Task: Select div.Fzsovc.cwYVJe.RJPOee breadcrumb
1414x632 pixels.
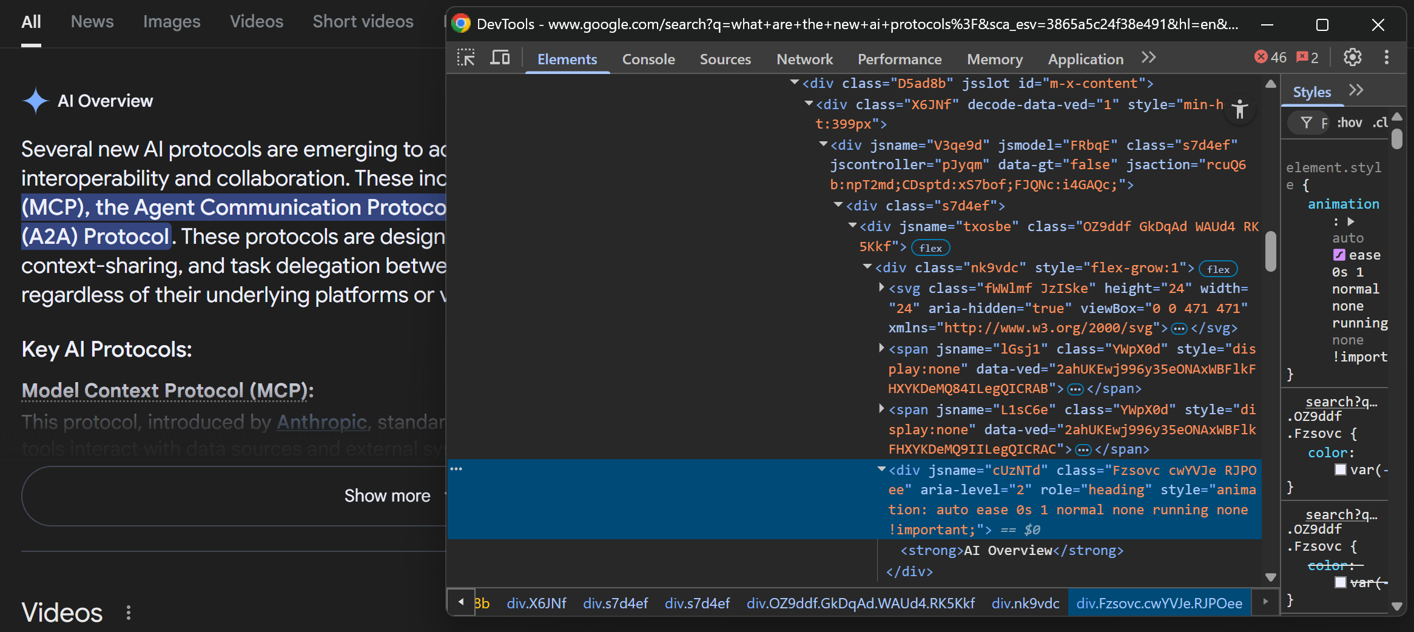Action: coord(1159,603)
